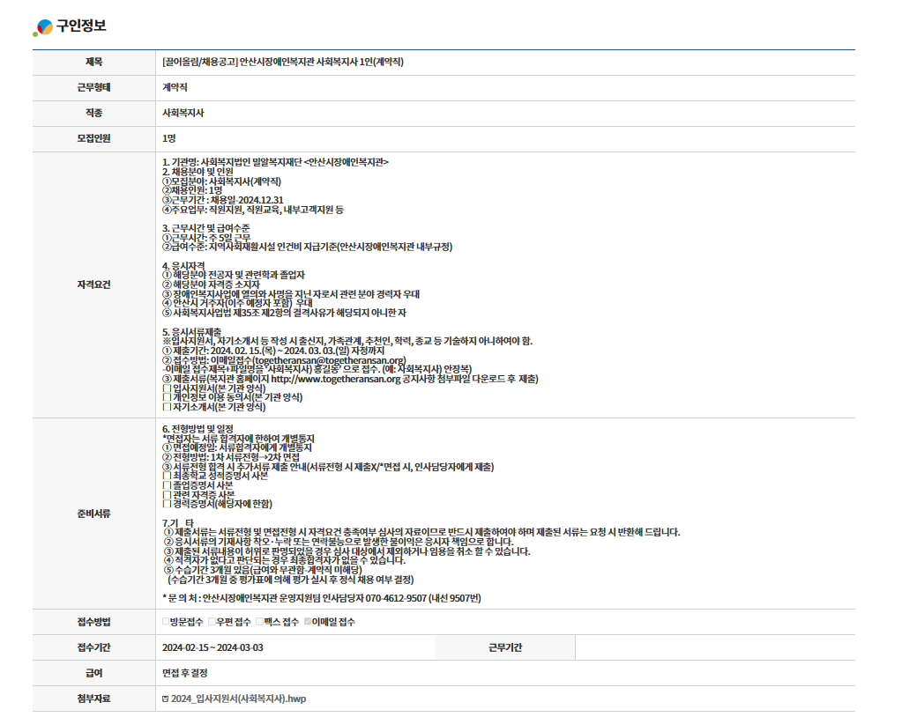Click the 직종 row label
902x717 pixels.
pyautogui.click(x=93, y=113)
